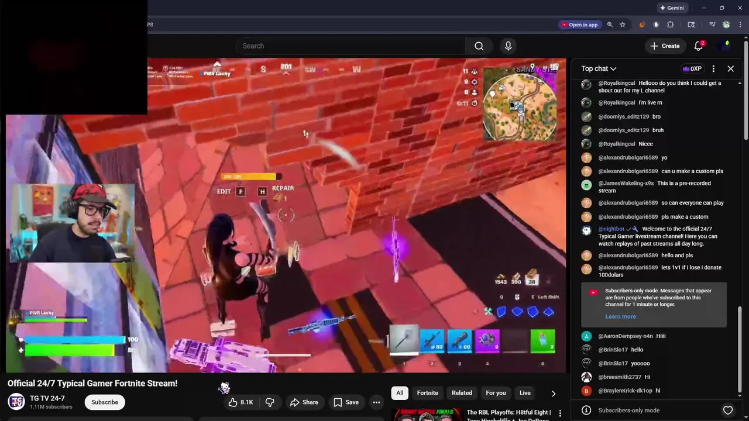Close the live chat panel
Image resolution: width=749 pixels, height=421 pixels.
pyautogui.click(x=731, y=68)
